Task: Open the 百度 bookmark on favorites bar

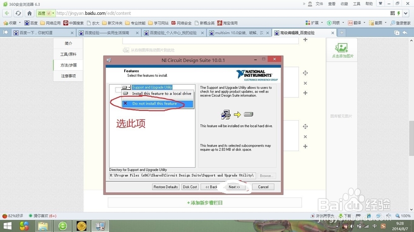Action: 31,23
